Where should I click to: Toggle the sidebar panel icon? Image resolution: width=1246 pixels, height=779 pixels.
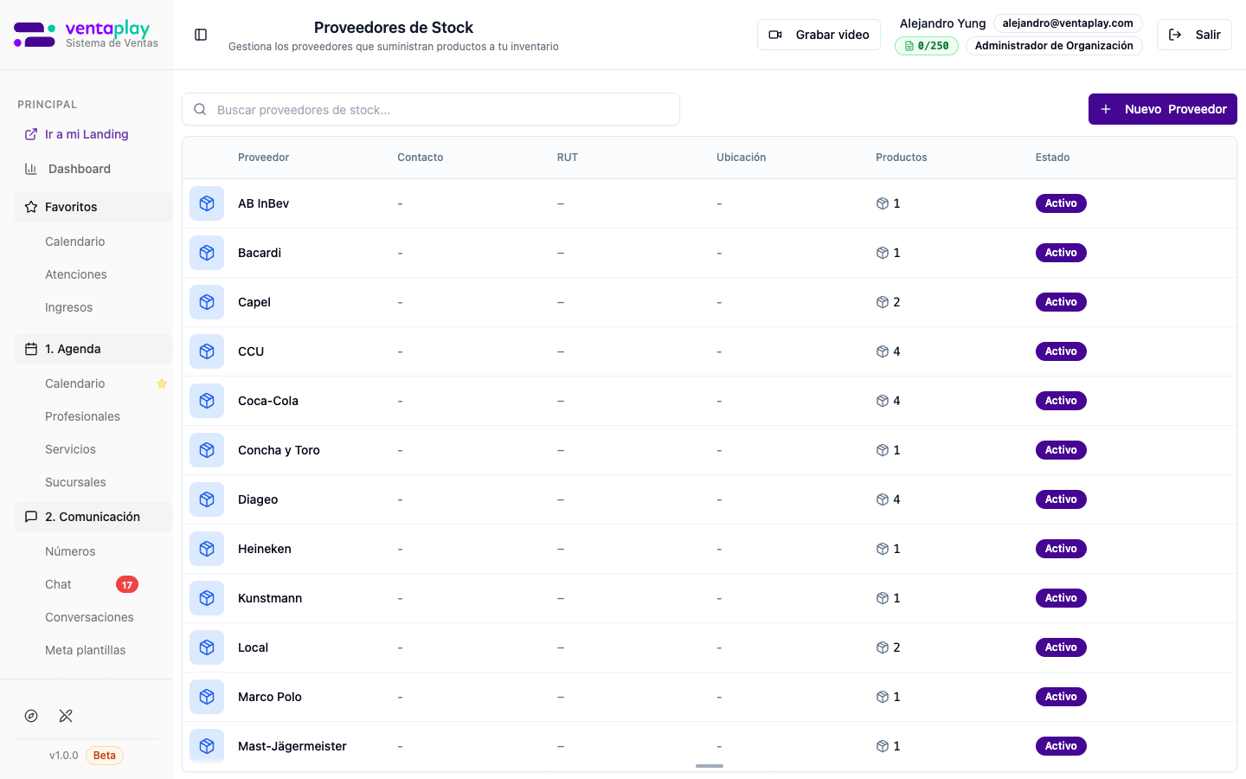pyautogui.click(x=201, y=35)
